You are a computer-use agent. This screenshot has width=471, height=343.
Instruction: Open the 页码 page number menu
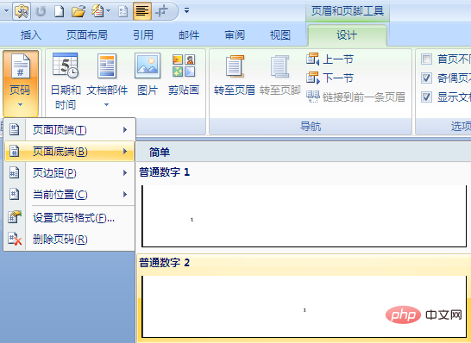pos(21,84)
